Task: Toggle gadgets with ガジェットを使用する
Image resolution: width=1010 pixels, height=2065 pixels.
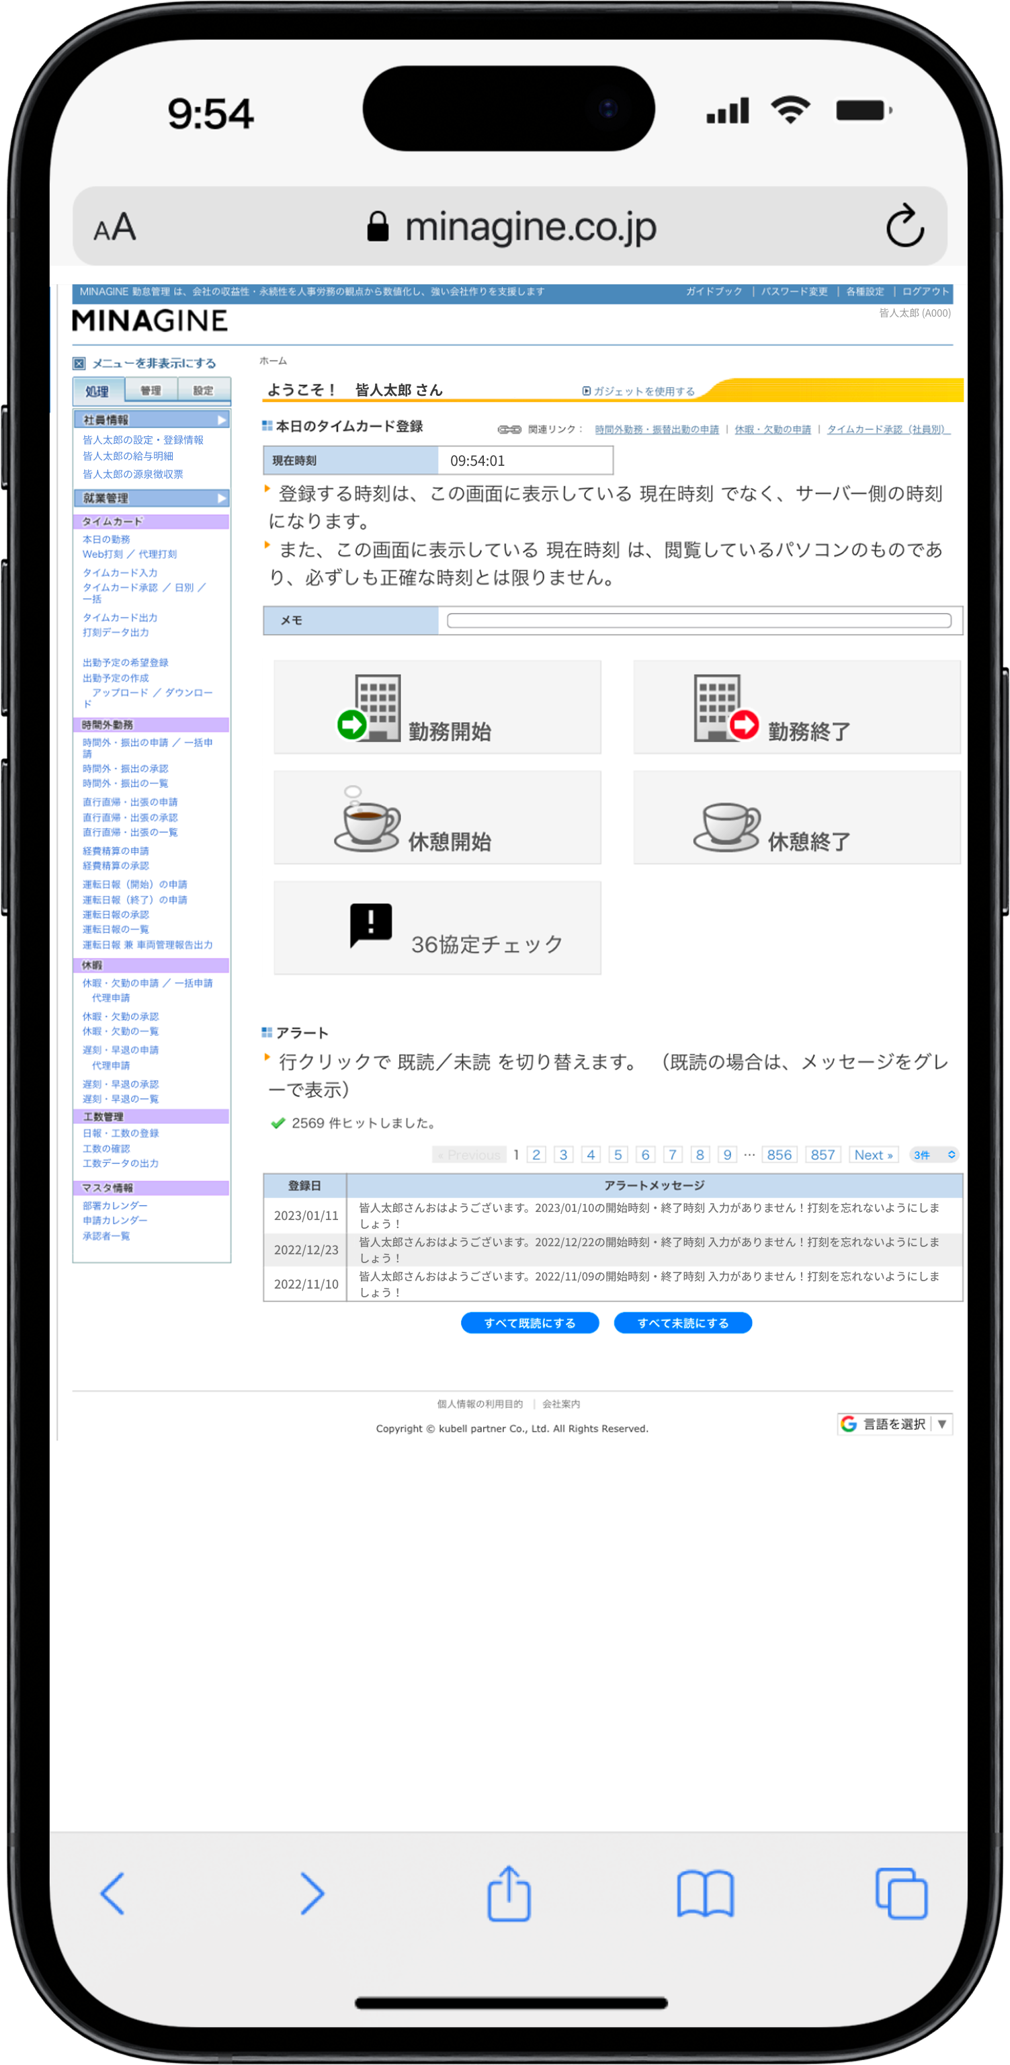Action: 639,391
